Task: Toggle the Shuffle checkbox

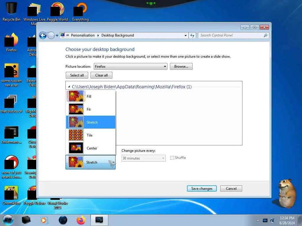Action: (172, 158)
